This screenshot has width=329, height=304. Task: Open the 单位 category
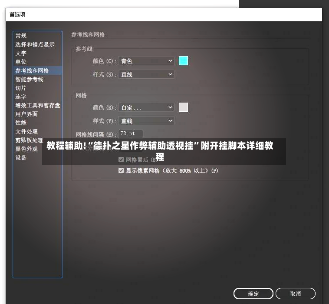[x=21, y=62]
